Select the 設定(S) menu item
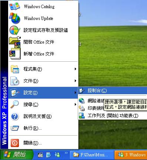The width and height of the screenshot is (147, 160). point(43,93)
